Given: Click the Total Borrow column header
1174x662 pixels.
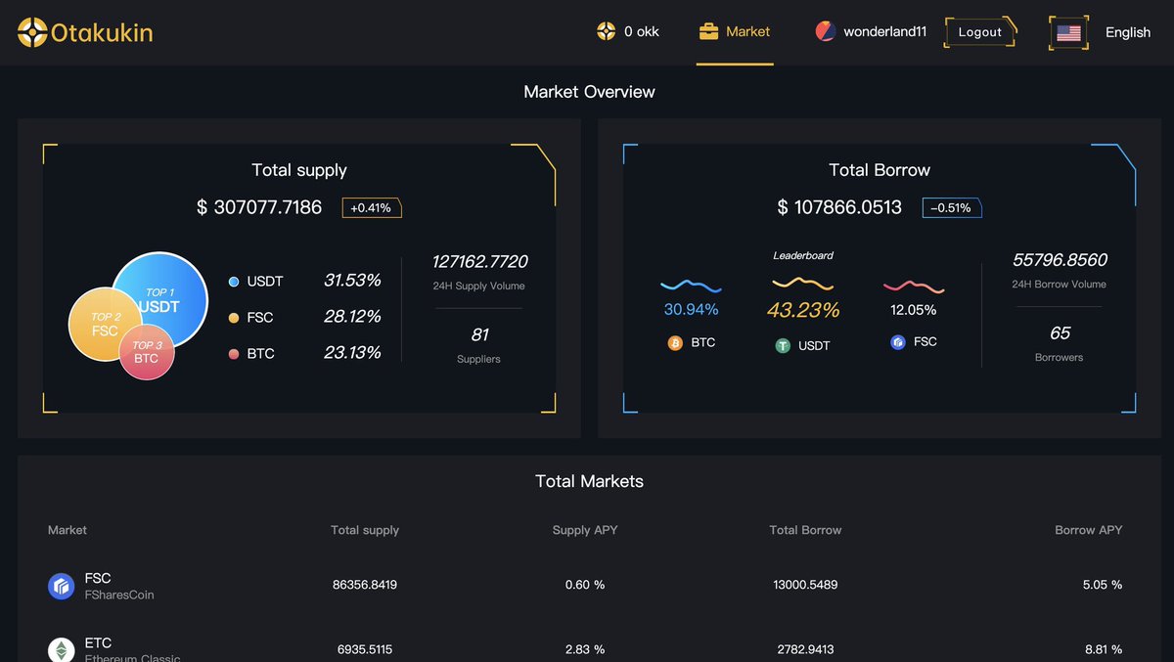Looking at the screenshot, I should click(805, 530).
